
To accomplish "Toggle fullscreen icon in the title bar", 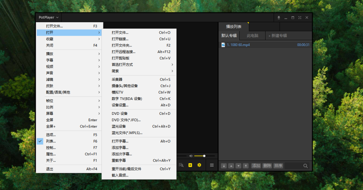I will [x=300, y=17].
